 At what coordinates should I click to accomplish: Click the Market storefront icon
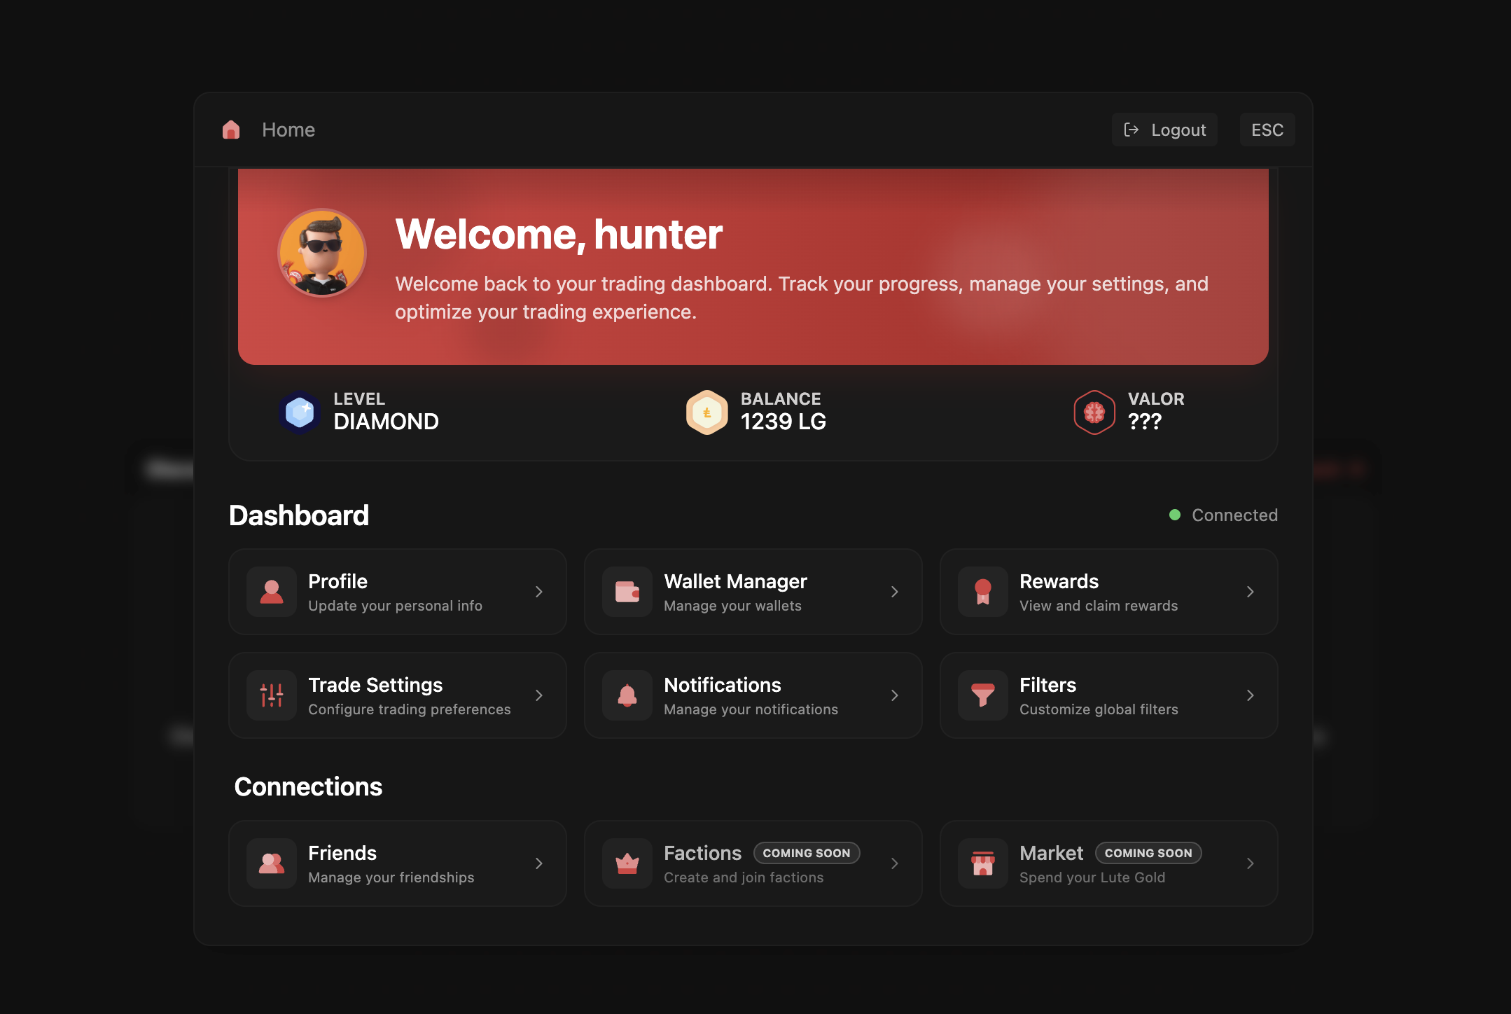point(983,863)
